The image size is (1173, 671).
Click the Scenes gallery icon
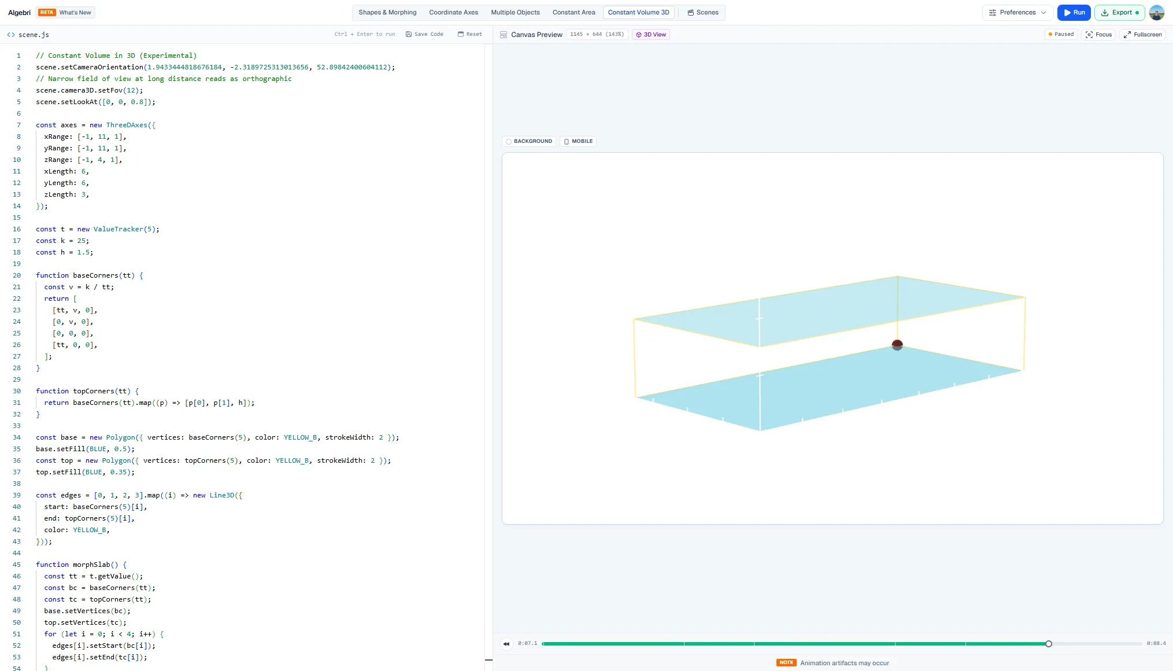point(691,13)
